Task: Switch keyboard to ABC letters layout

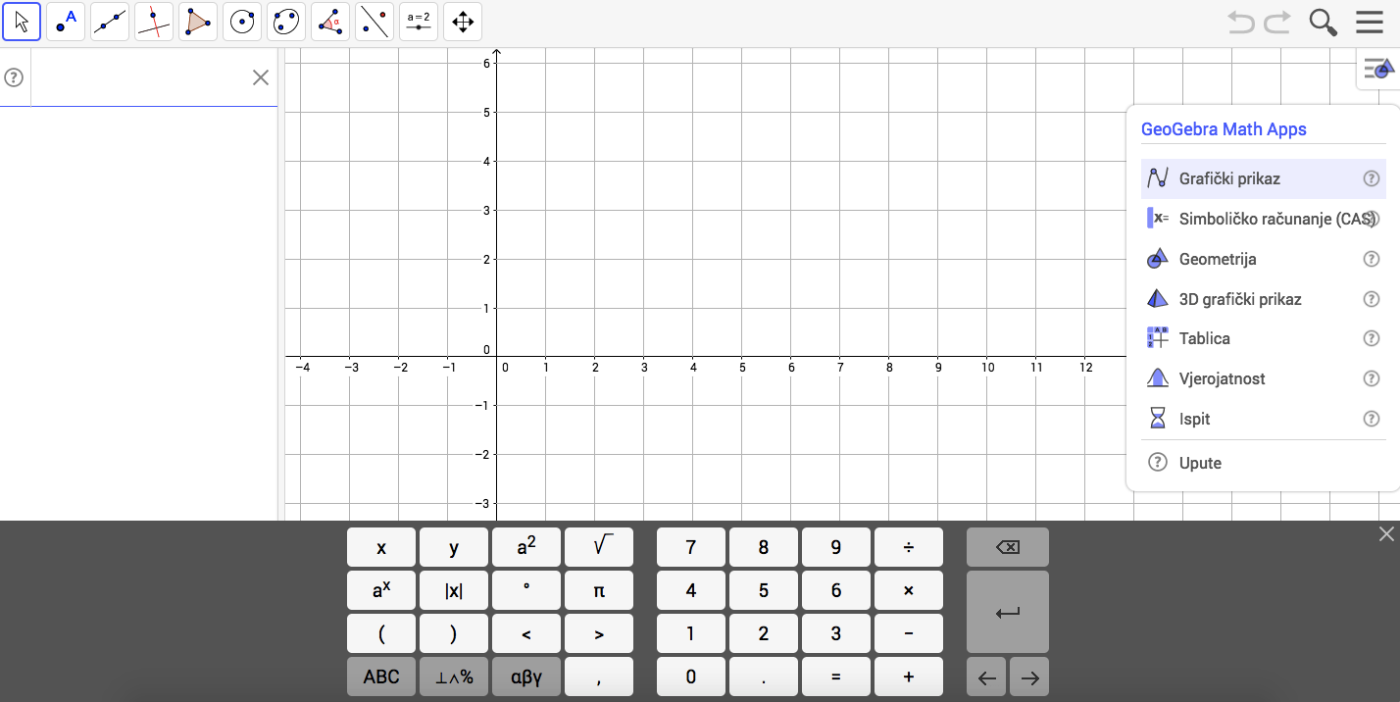Action: pos(381,677)
